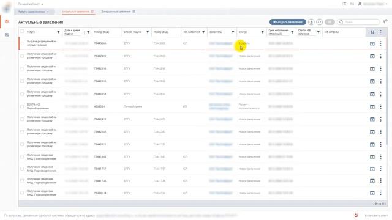Click the vertical table scrollbar
This screenshot has width=392, height=220.
point(387,91)
